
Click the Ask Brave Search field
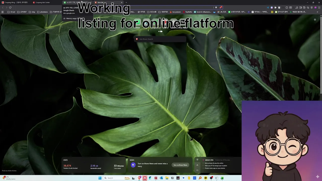160,39
